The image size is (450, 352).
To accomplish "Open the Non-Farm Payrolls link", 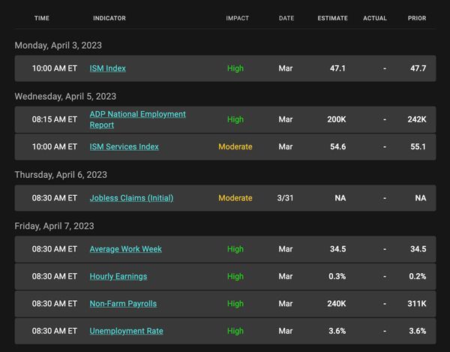I will click(123, 304).
